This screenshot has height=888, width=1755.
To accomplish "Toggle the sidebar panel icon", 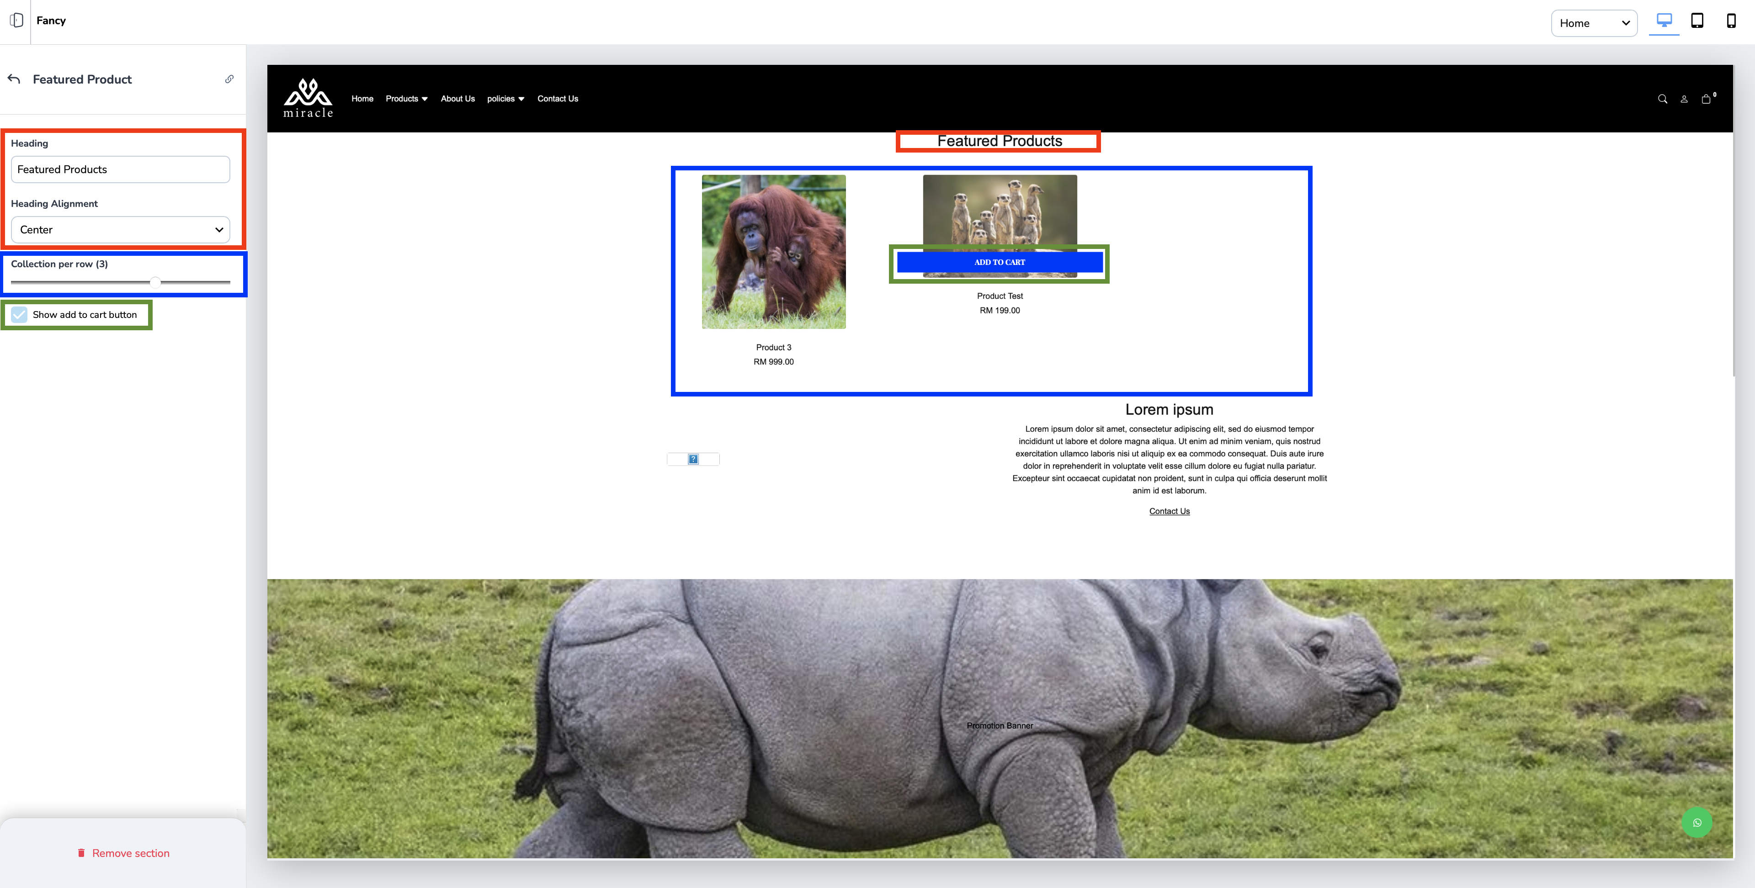I will (x=16, y=21).
